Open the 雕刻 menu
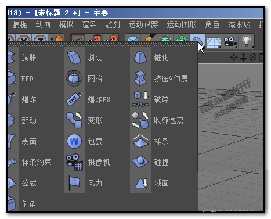 pyautogui.click(x=113, y=24)
